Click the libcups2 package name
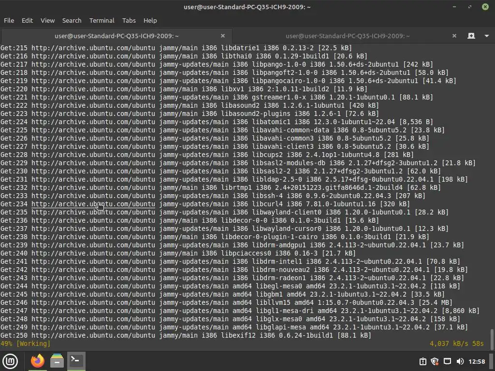 point(267,155)
